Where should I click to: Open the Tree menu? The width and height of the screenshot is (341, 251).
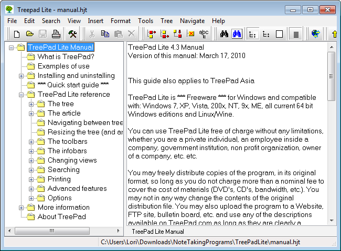point(167,21)
